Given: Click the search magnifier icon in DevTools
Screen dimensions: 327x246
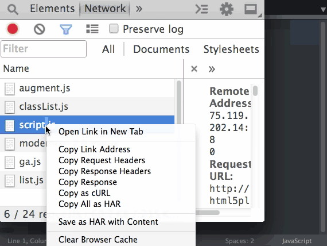Looking at the screenshot, I should click(13, 9).
